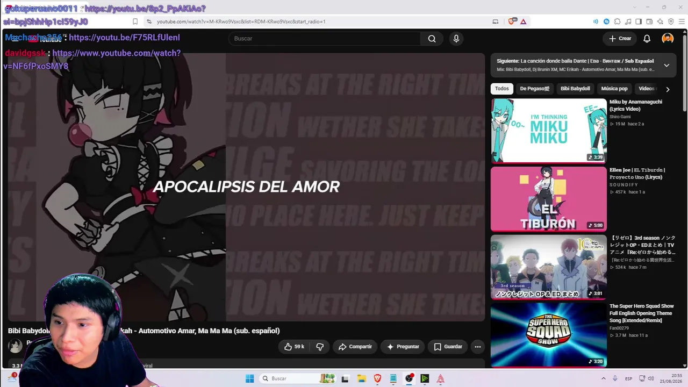Open the OBS Studio taskbar icon
The width and height of the screenshot is (688, 387).
(x=409, y=378)
